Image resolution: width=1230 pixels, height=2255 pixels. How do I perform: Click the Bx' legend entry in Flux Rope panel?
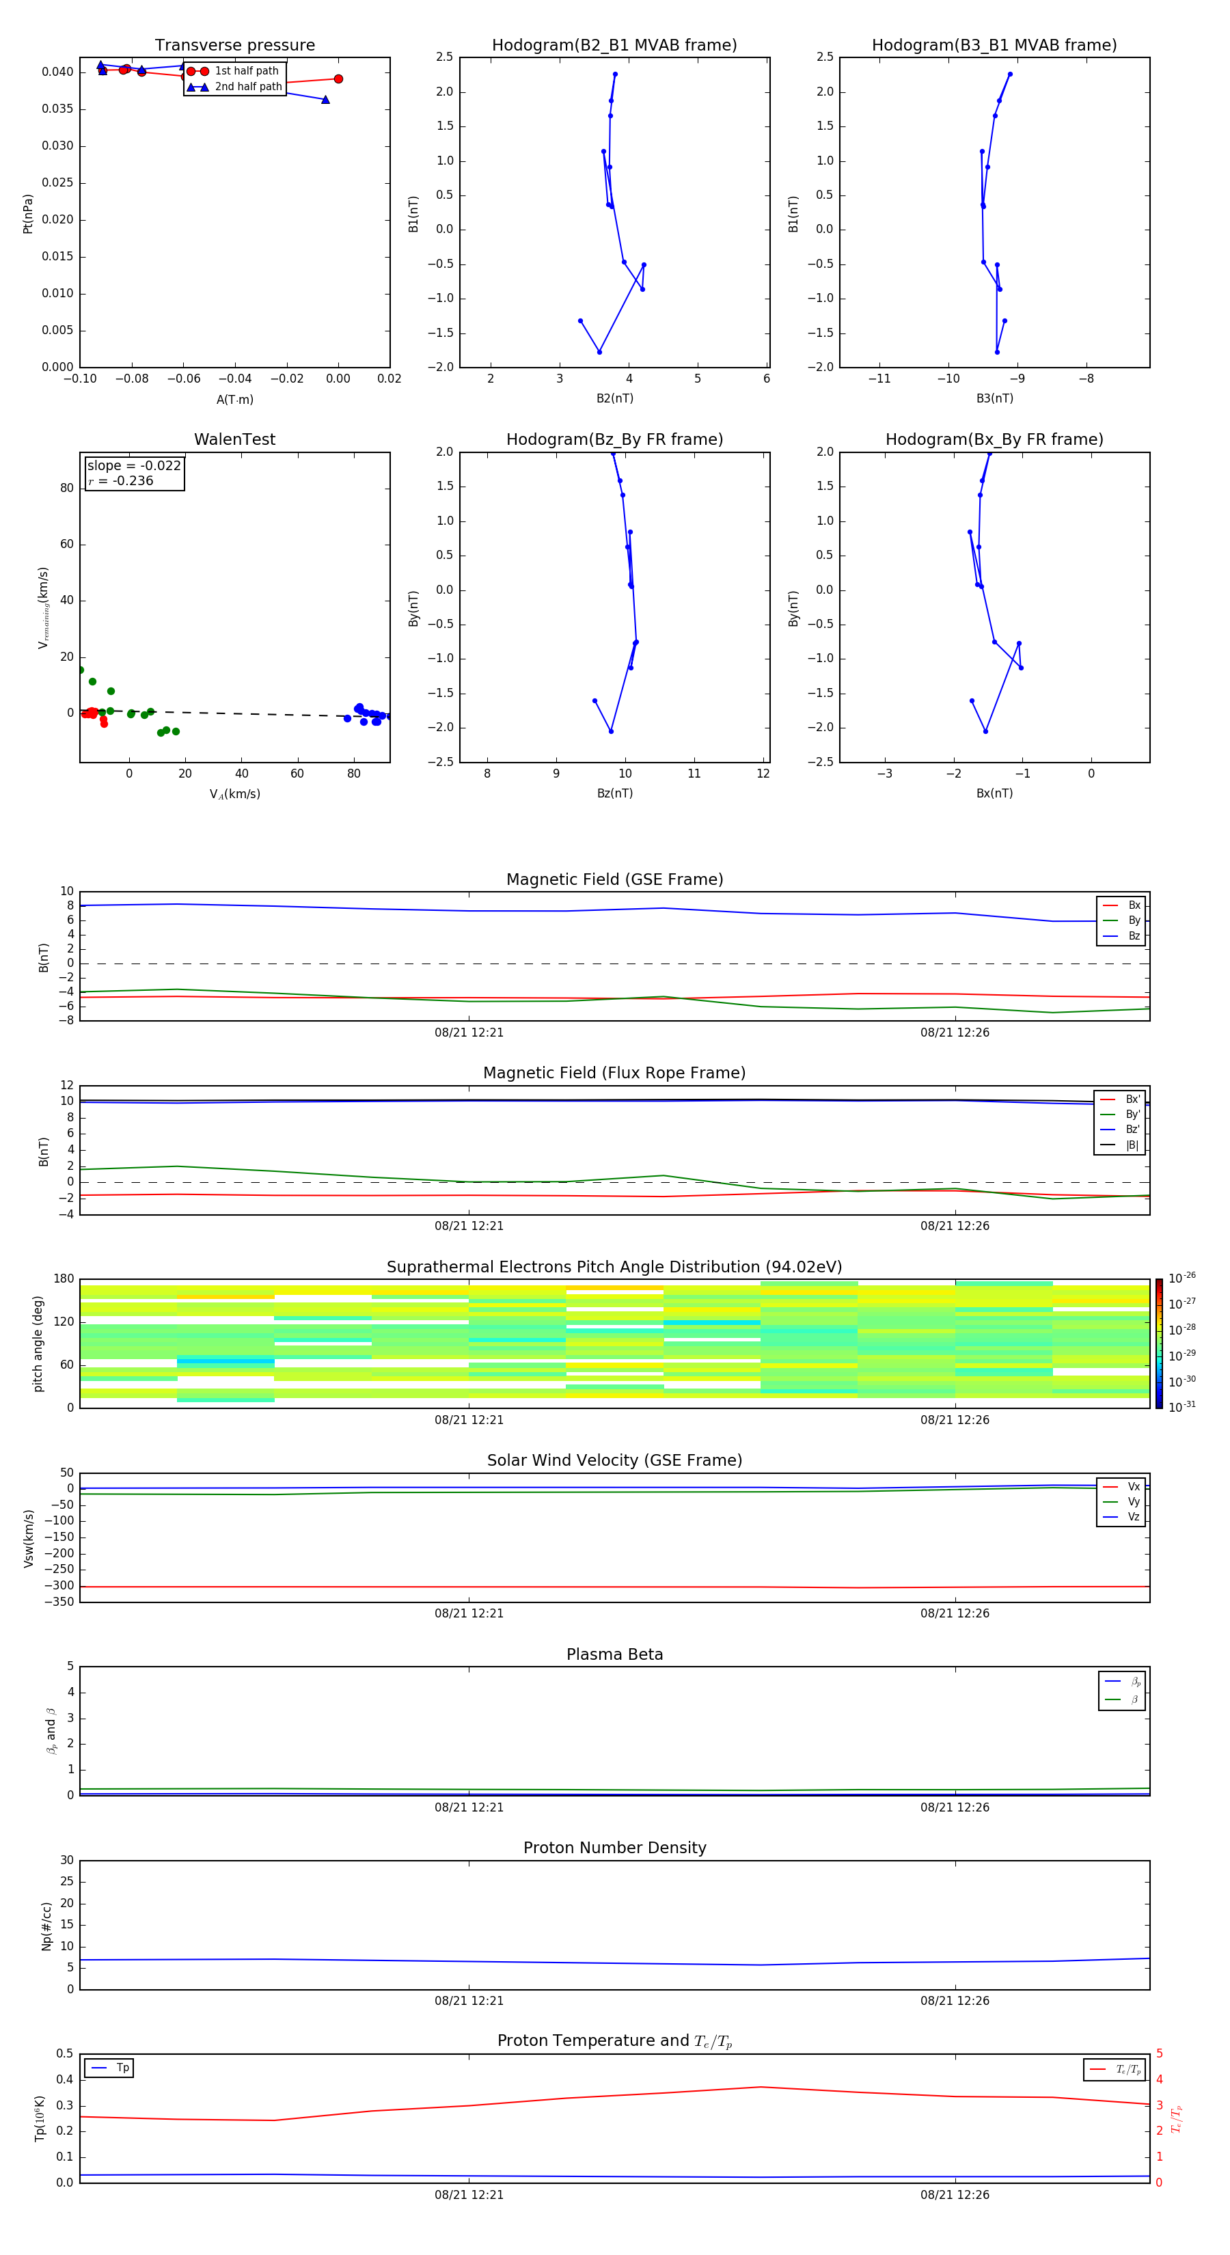pyautogui.click(x=1121, y=1099)
